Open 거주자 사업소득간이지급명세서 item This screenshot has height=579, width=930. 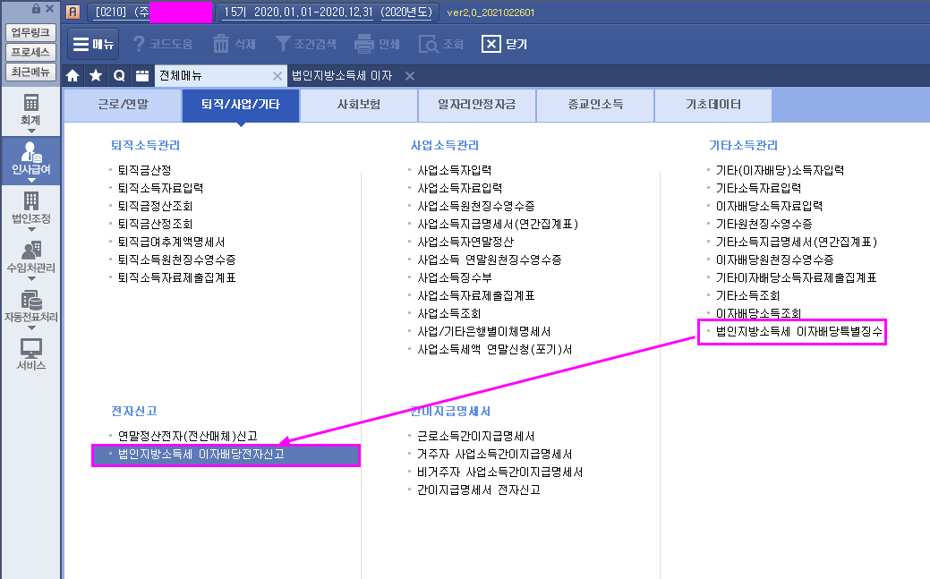495,455
